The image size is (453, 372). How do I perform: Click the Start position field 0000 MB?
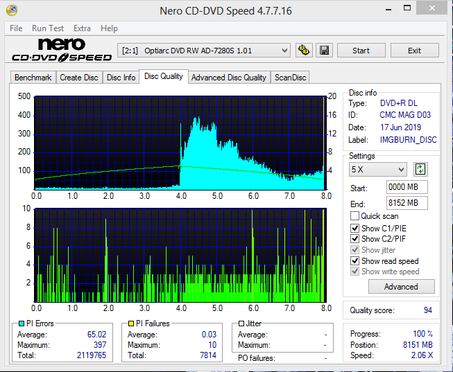coord(407,187)
